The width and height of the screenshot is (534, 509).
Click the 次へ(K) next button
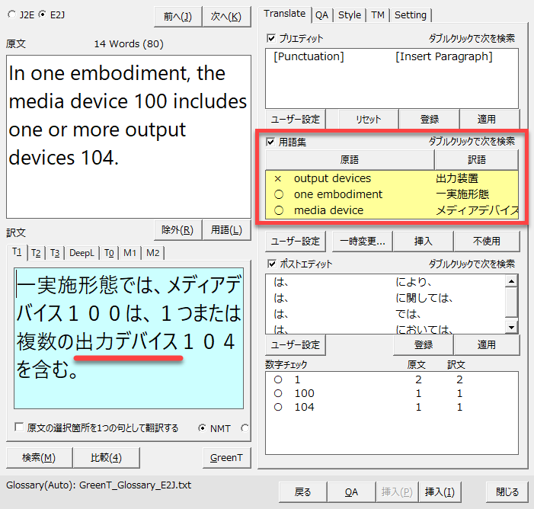[x=226, y=16]
